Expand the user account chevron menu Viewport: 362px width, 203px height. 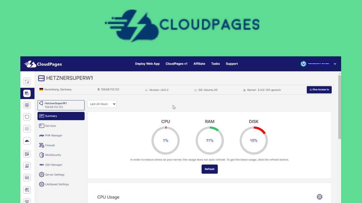[x=335, y=64]
